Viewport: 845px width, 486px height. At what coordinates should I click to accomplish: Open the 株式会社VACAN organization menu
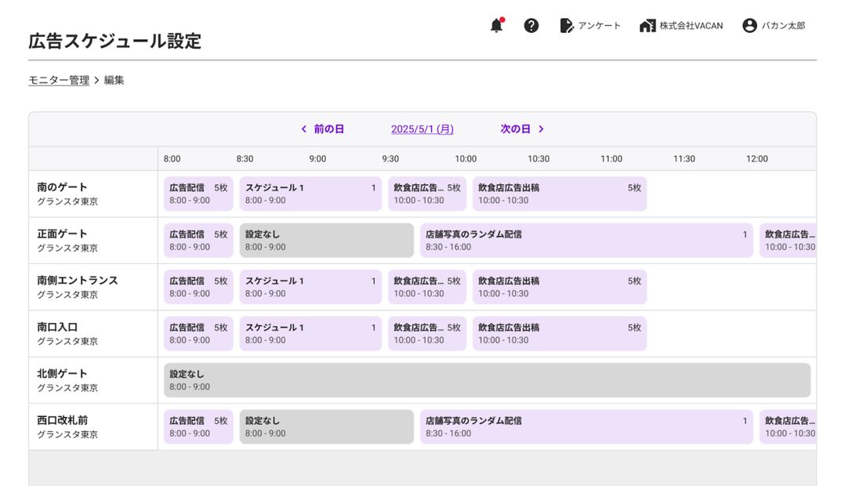coord(691,25)
